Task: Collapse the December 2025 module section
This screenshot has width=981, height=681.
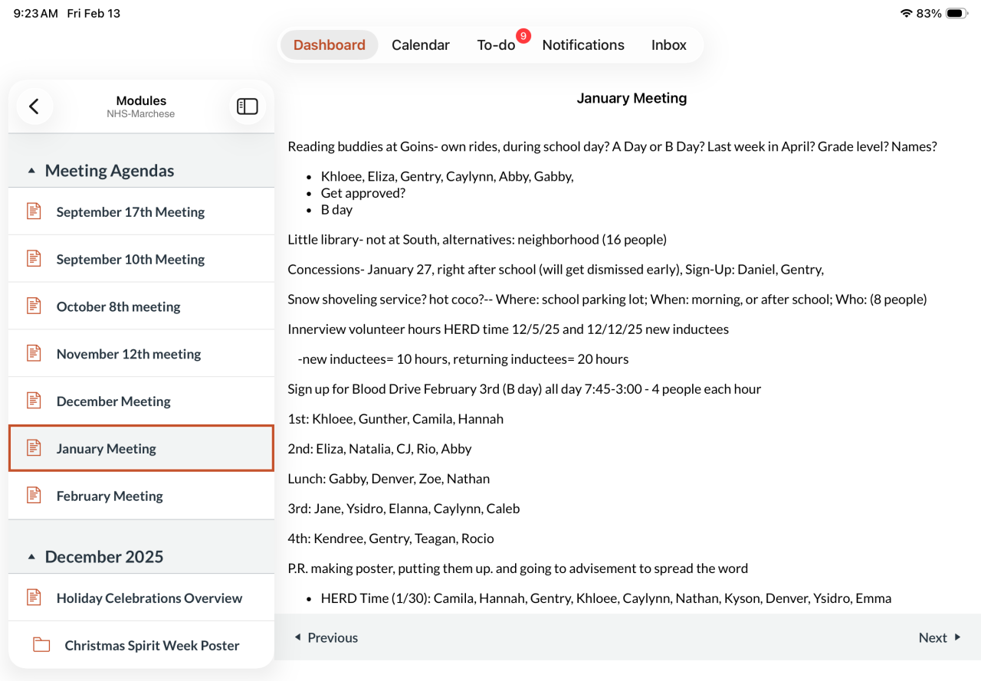Action: pos(31,557)
